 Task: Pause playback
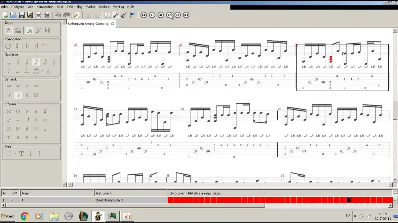click(169, 15)
